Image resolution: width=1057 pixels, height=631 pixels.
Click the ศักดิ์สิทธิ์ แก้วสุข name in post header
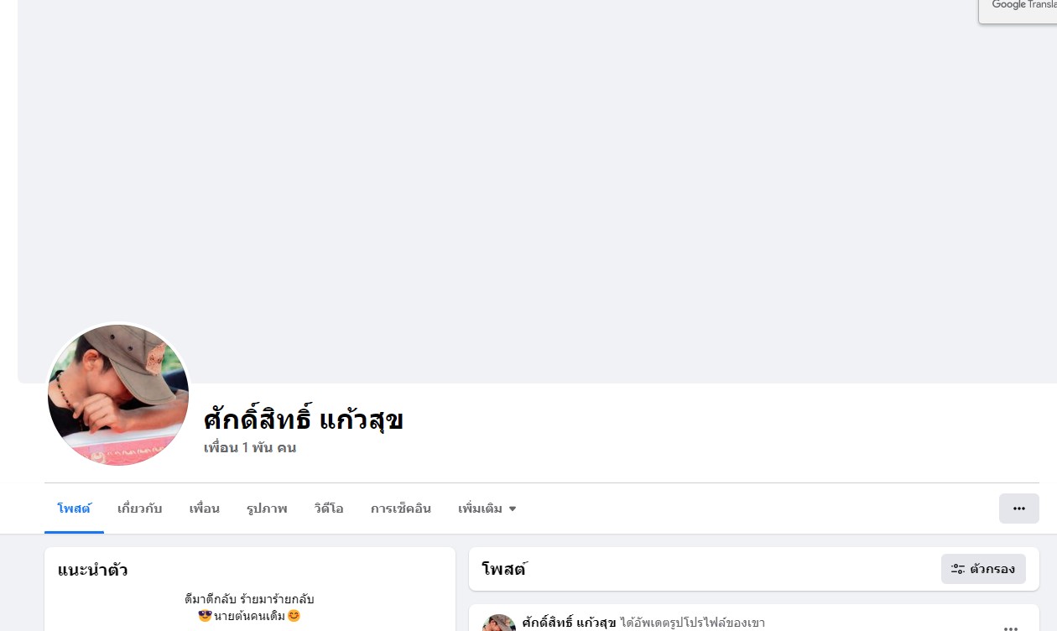tap(569, 623)
